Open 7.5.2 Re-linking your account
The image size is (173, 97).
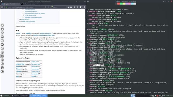coord(31,11)
